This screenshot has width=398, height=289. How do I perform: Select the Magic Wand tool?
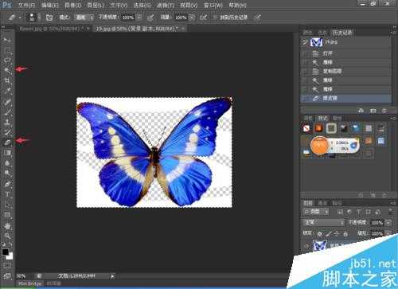pos(7,70)
